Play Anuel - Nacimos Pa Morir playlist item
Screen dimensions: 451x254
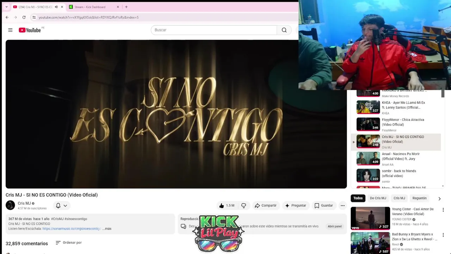[396, 159]
